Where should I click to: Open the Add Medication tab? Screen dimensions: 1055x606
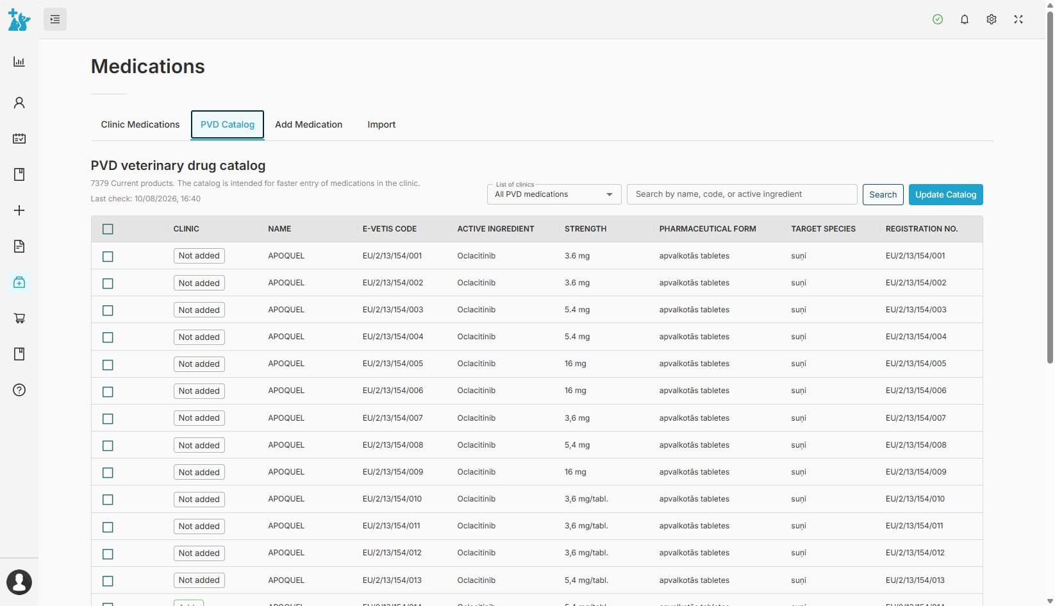point(308,124)
